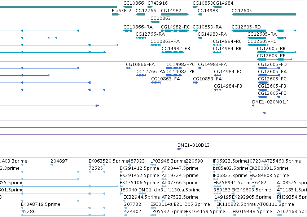Click protein CG14982-PC
The image size is (307, 217).
180,65
